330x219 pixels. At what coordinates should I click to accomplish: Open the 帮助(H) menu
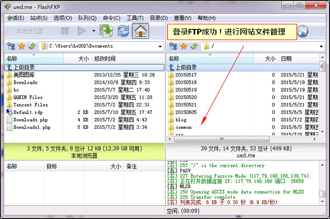(x=207, y=18)
